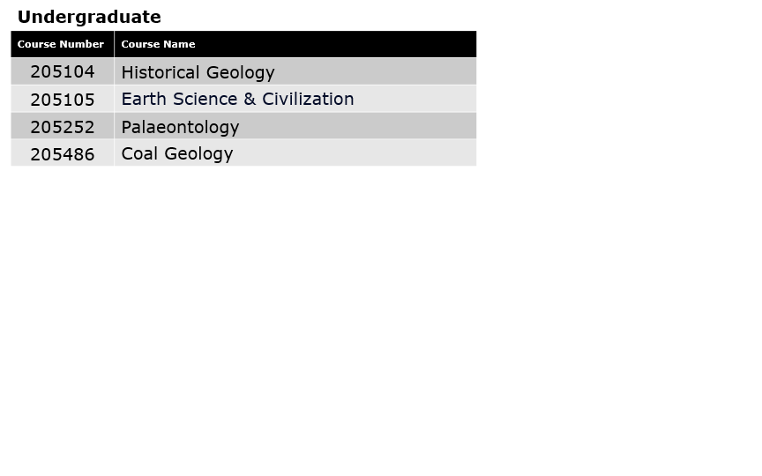Select the Coal Geology course name

coord(177,154)
